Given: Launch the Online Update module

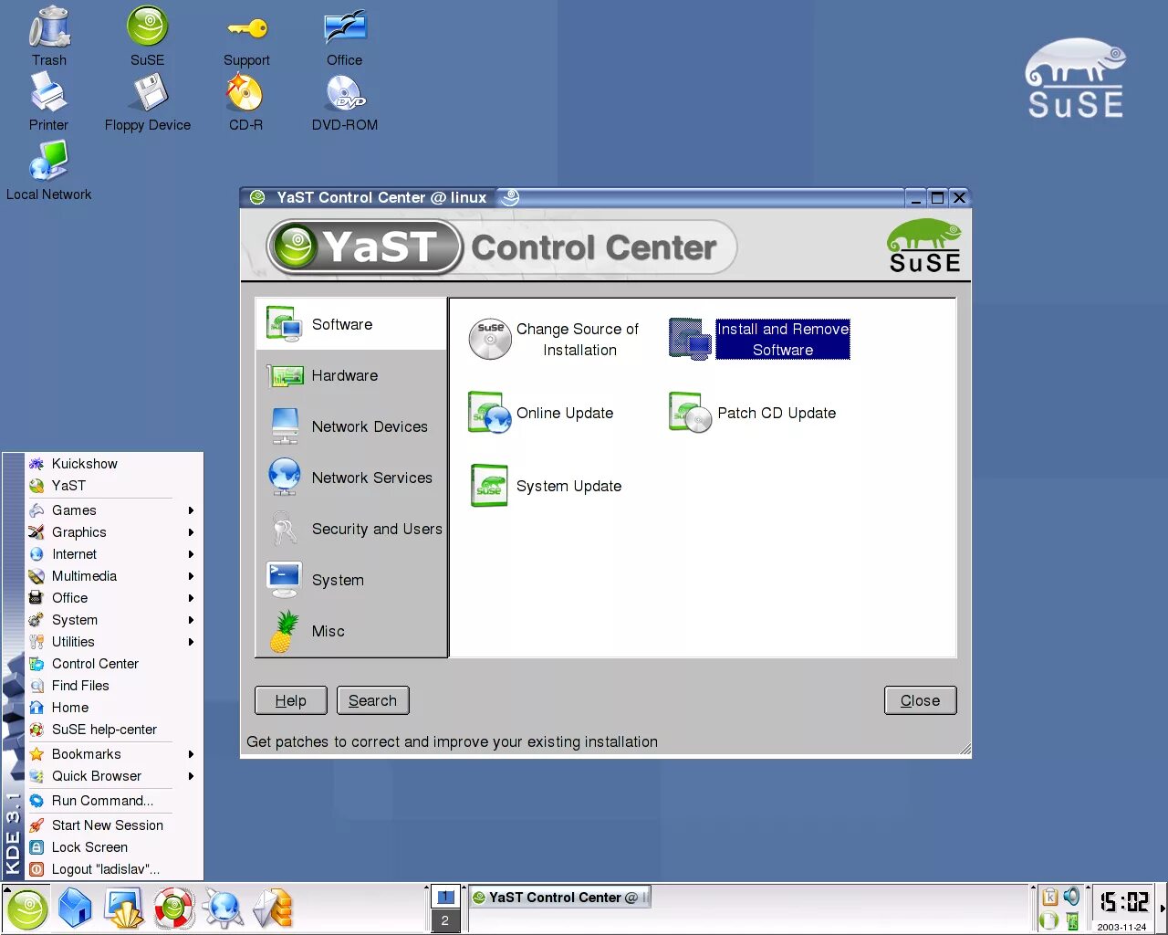Looking at the screenshot, I should click(x=541, y=413).
